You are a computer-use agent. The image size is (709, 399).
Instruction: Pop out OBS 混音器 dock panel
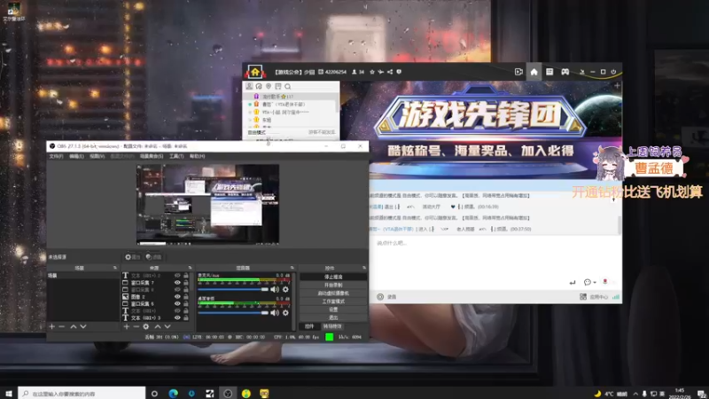(292, 268)
